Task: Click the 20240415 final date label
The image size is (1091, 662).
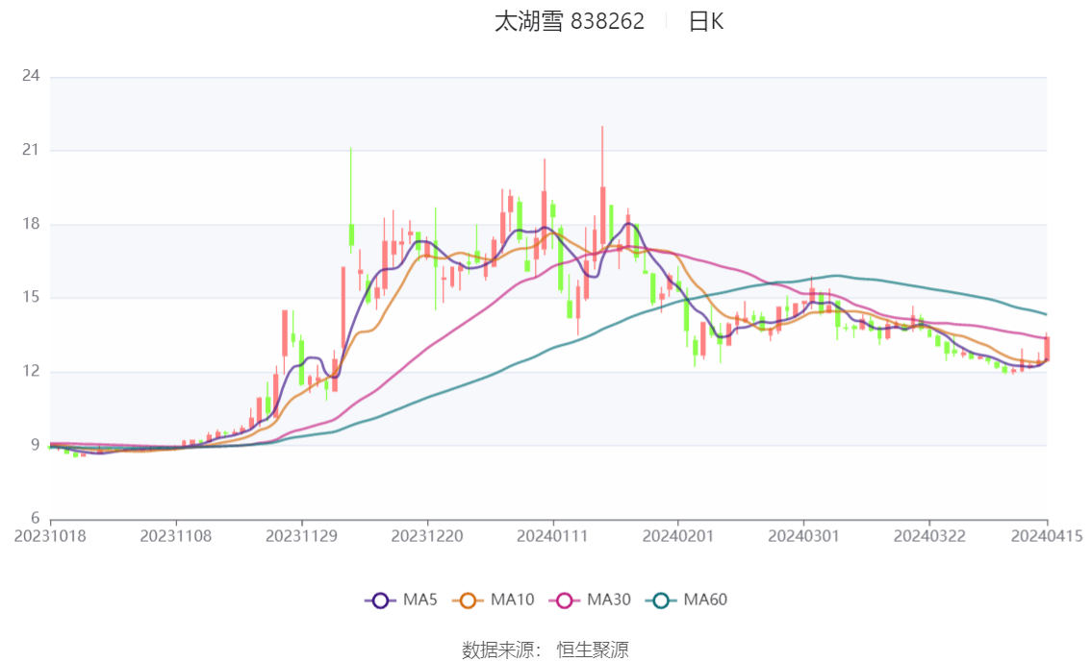Action: pyautogui.click(x=1045, y=536)
